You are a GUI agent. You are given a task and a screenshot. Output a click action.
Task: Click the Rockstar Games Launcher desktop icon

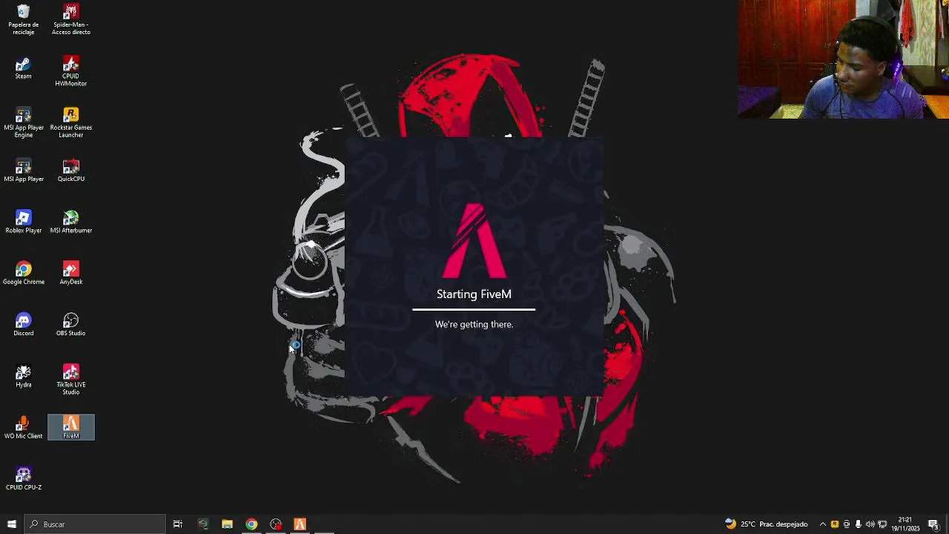click(71, 122)
